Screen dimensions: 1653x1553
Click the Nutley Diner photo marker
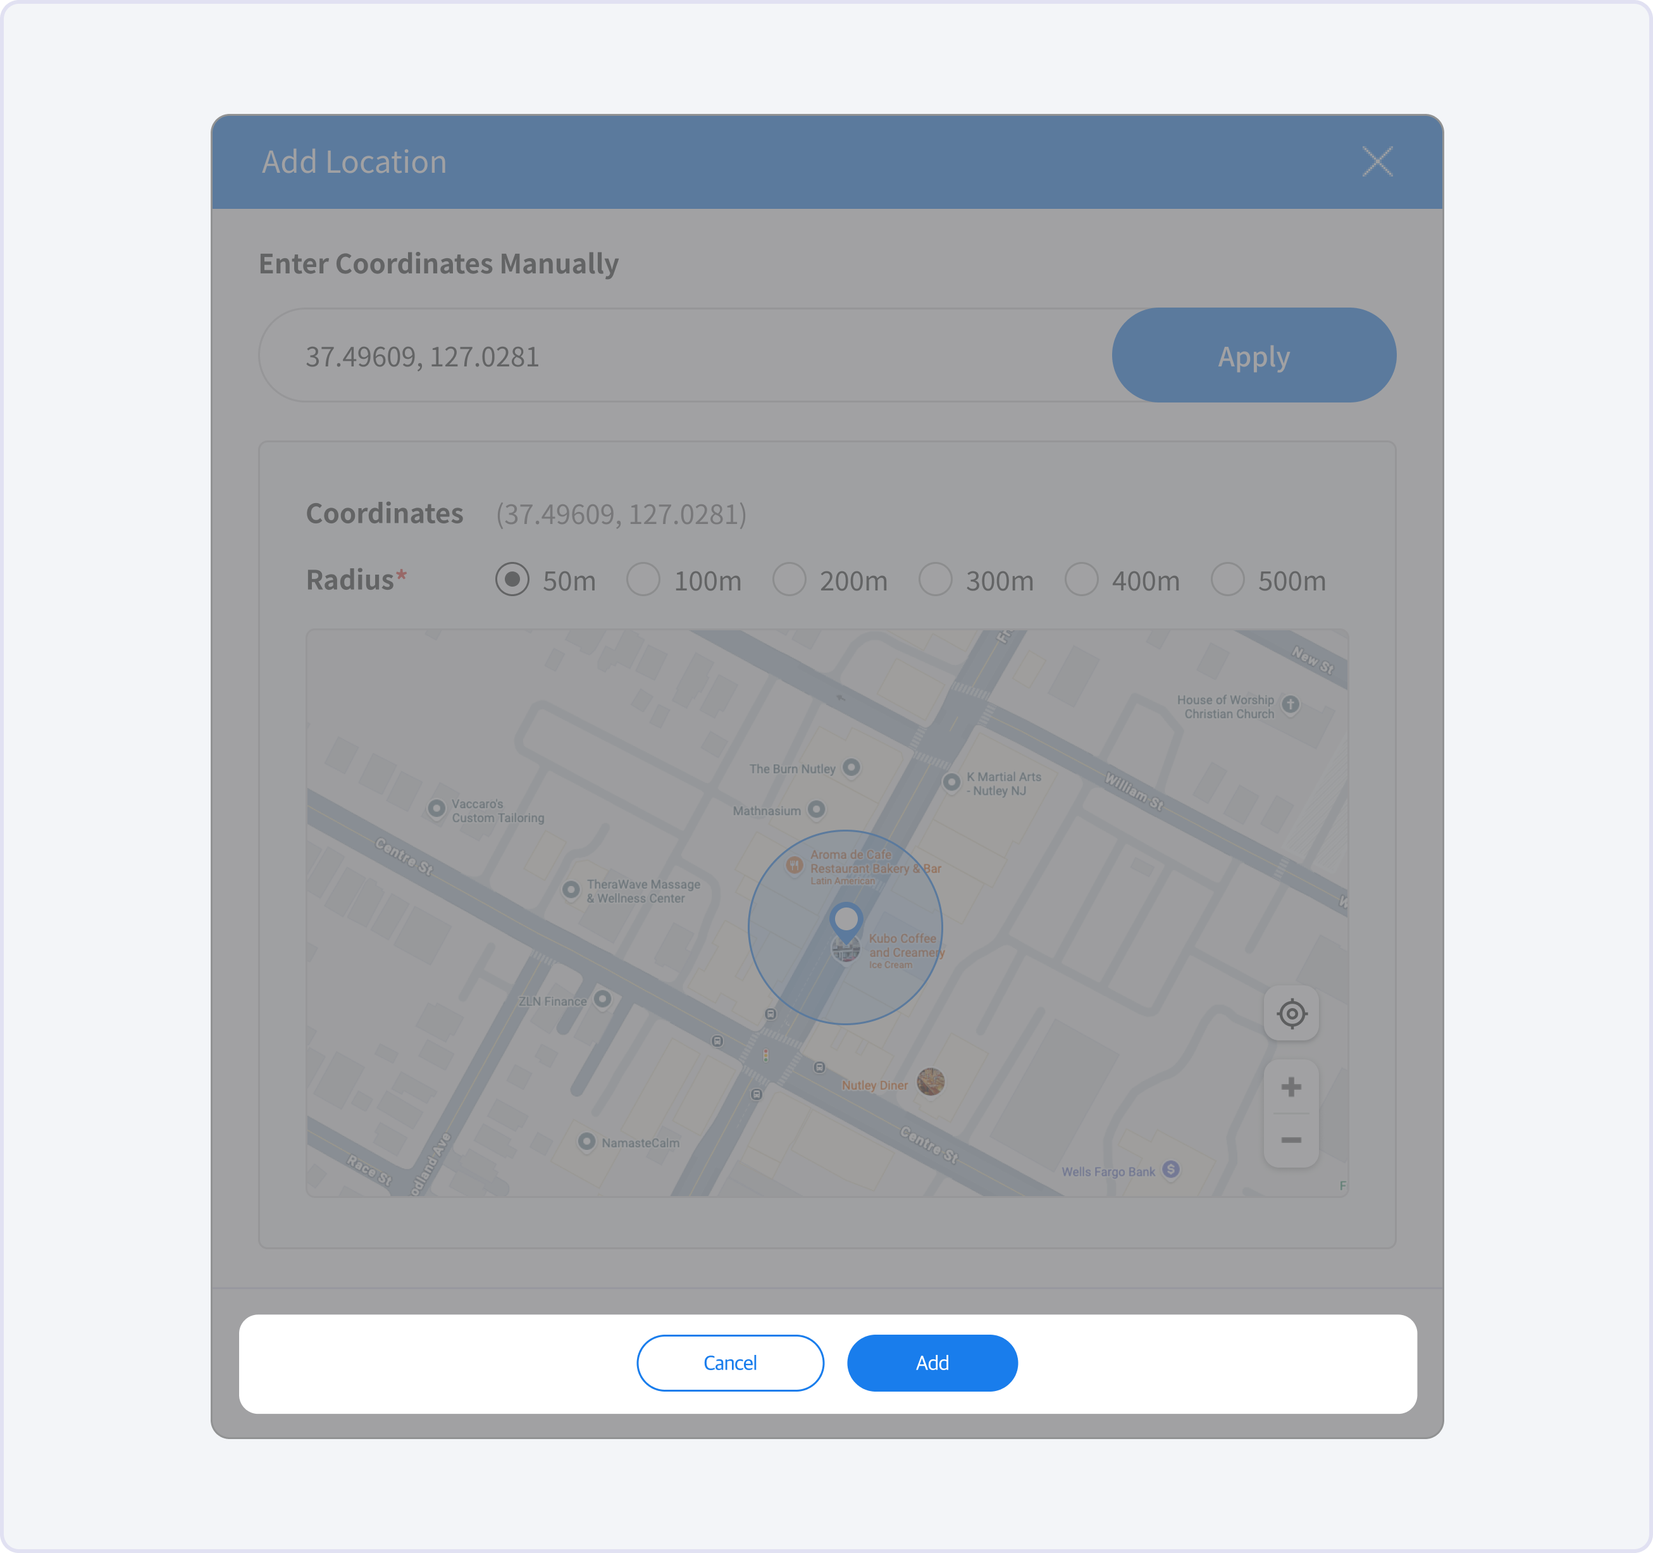pyautogui.click(x=931, y=1082)
